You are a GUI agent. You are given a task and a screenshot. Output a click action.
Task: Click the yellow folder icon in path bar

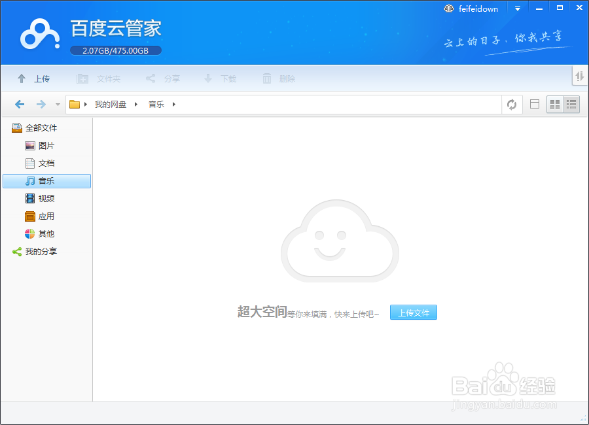[75, 104]
